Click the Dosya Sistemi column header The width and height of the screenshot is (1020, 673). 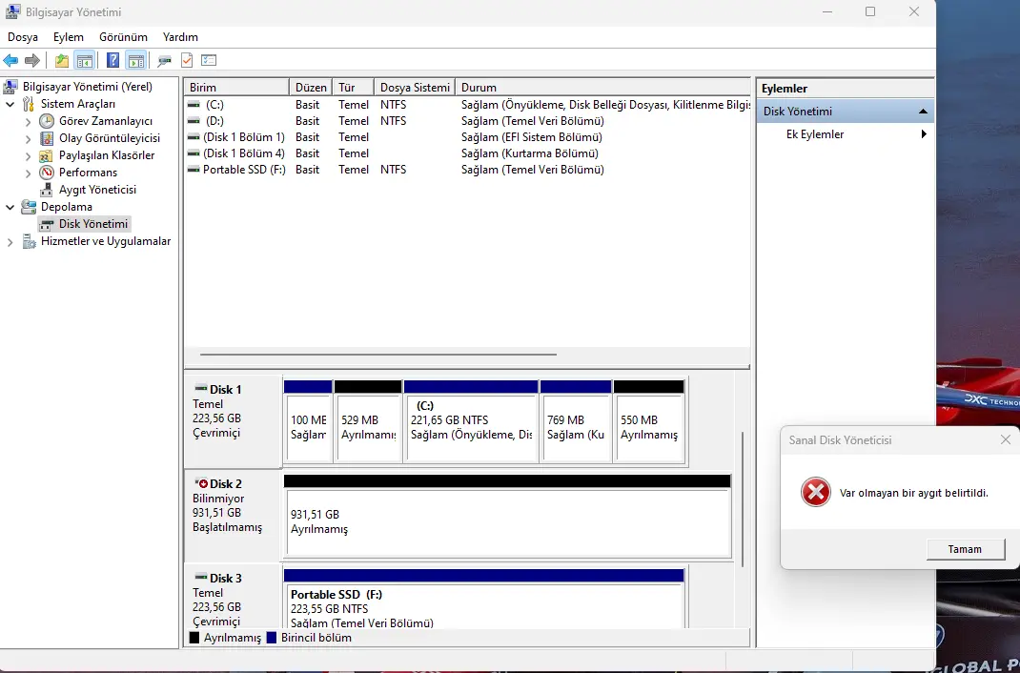click(415, 87)
